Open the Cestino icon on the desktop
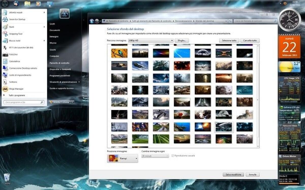The height and width of the screenshot is (190, 305). pos(7,178)
